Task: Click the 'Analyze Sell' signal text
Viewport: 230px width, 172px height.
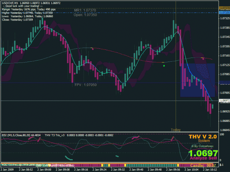Action: (203, 158)
